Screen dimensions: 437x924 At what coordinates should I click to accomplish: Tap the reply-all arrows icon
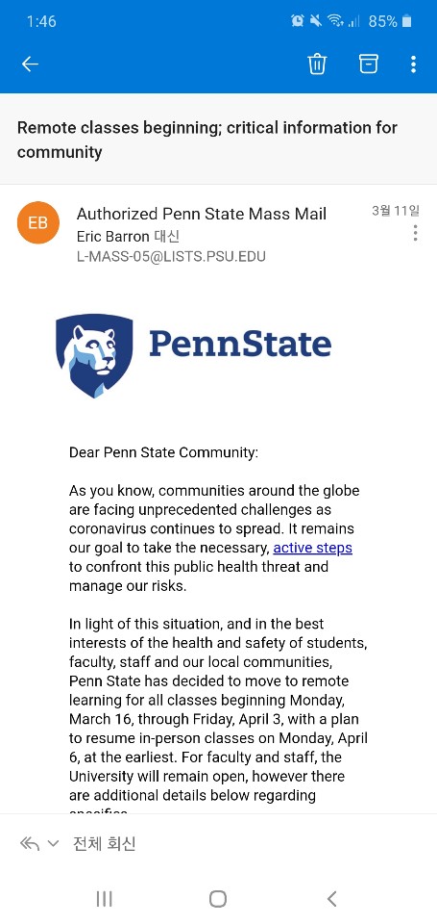pyautogui.click(x=30, y=844)
